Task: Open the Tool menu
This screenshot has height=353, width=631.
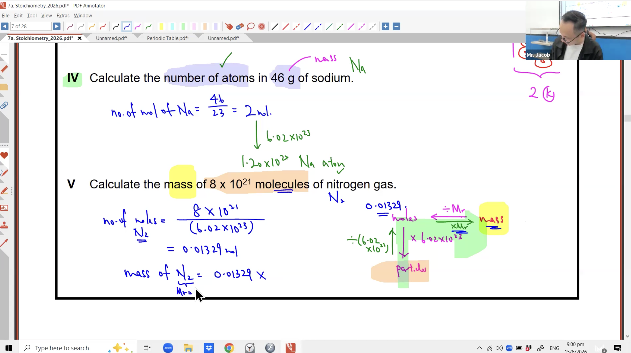Action: click(32, 16)
